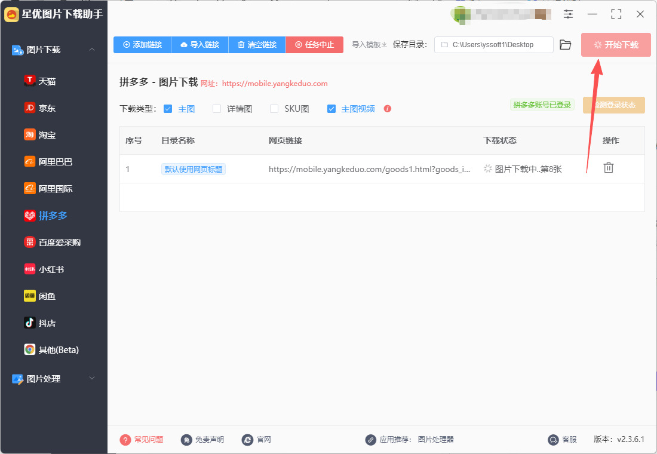
Task: Click the Chrome icon for 其他(Beta)
Action: (30, 349)
